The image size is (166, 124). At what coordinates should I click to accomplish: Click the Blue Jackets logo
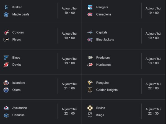90,40
